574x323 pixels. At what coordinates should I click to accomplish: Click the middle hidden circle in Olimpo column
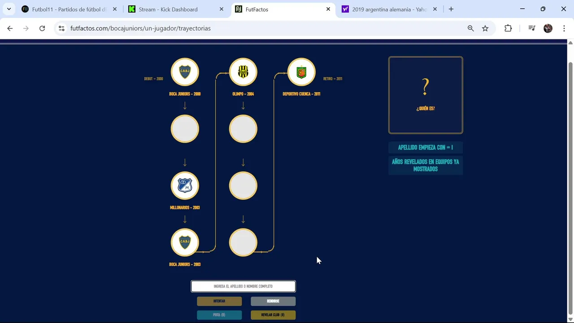pos(243,185)
